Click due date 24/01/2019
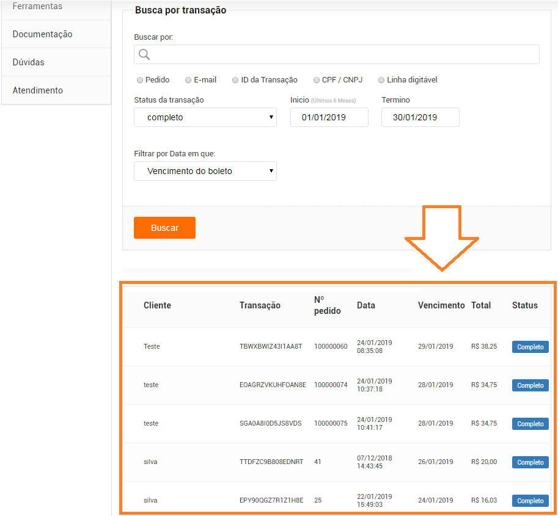 coord(436,500)
